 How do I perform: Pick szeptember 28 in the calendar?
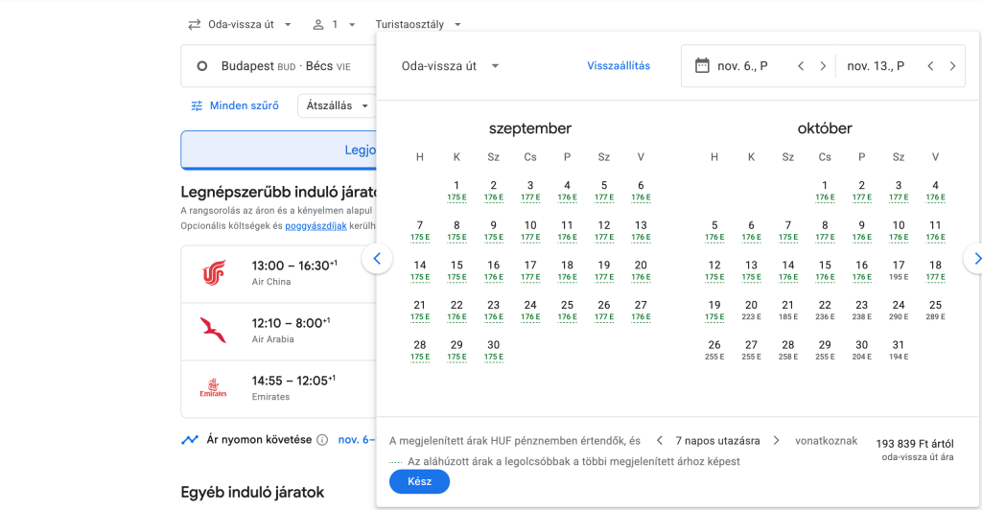coord(420,351)
